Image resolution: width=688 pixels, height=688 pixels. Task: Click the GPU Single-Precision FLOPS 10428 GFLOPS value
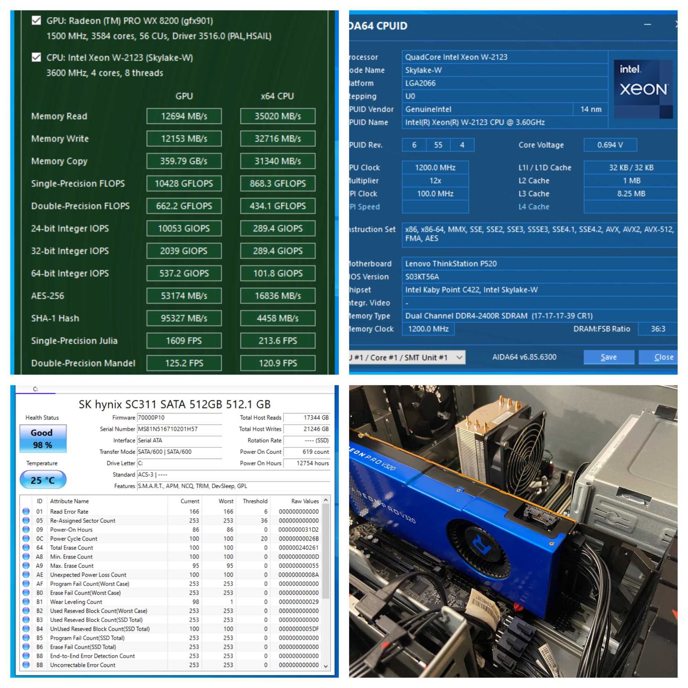tap(184, 183)
